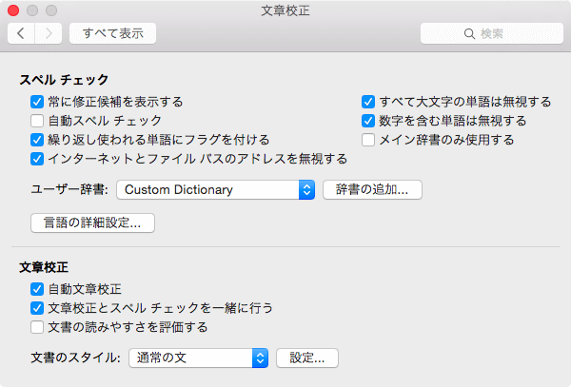Open 言語の詳細設定... dialog
This screenshot has width=571, height=387.
tap(93, 223)
